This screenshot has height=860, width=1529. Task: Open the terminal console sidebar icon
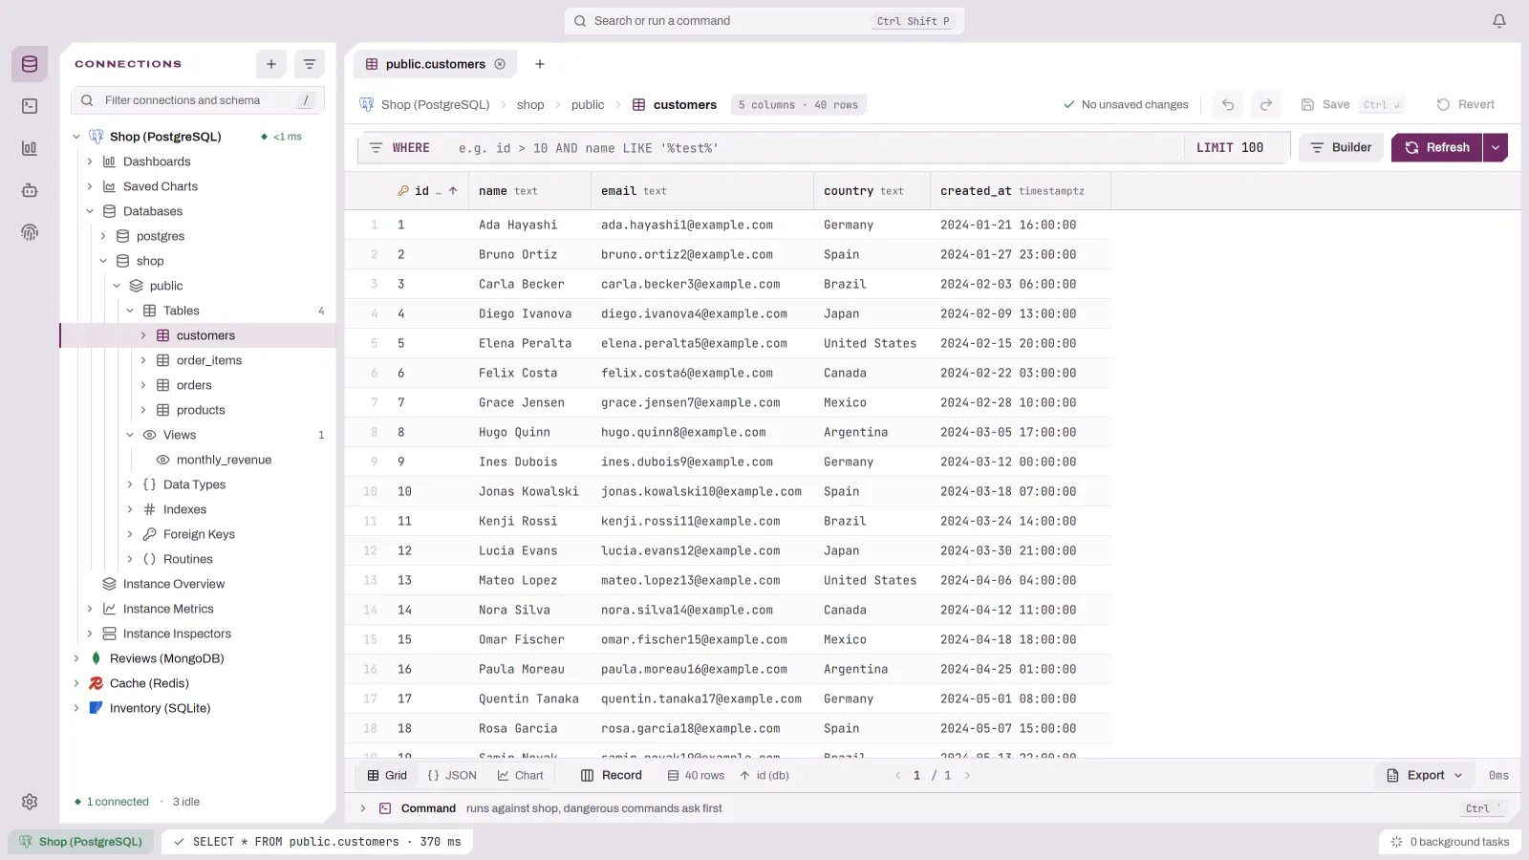click(x=30, y=106)
